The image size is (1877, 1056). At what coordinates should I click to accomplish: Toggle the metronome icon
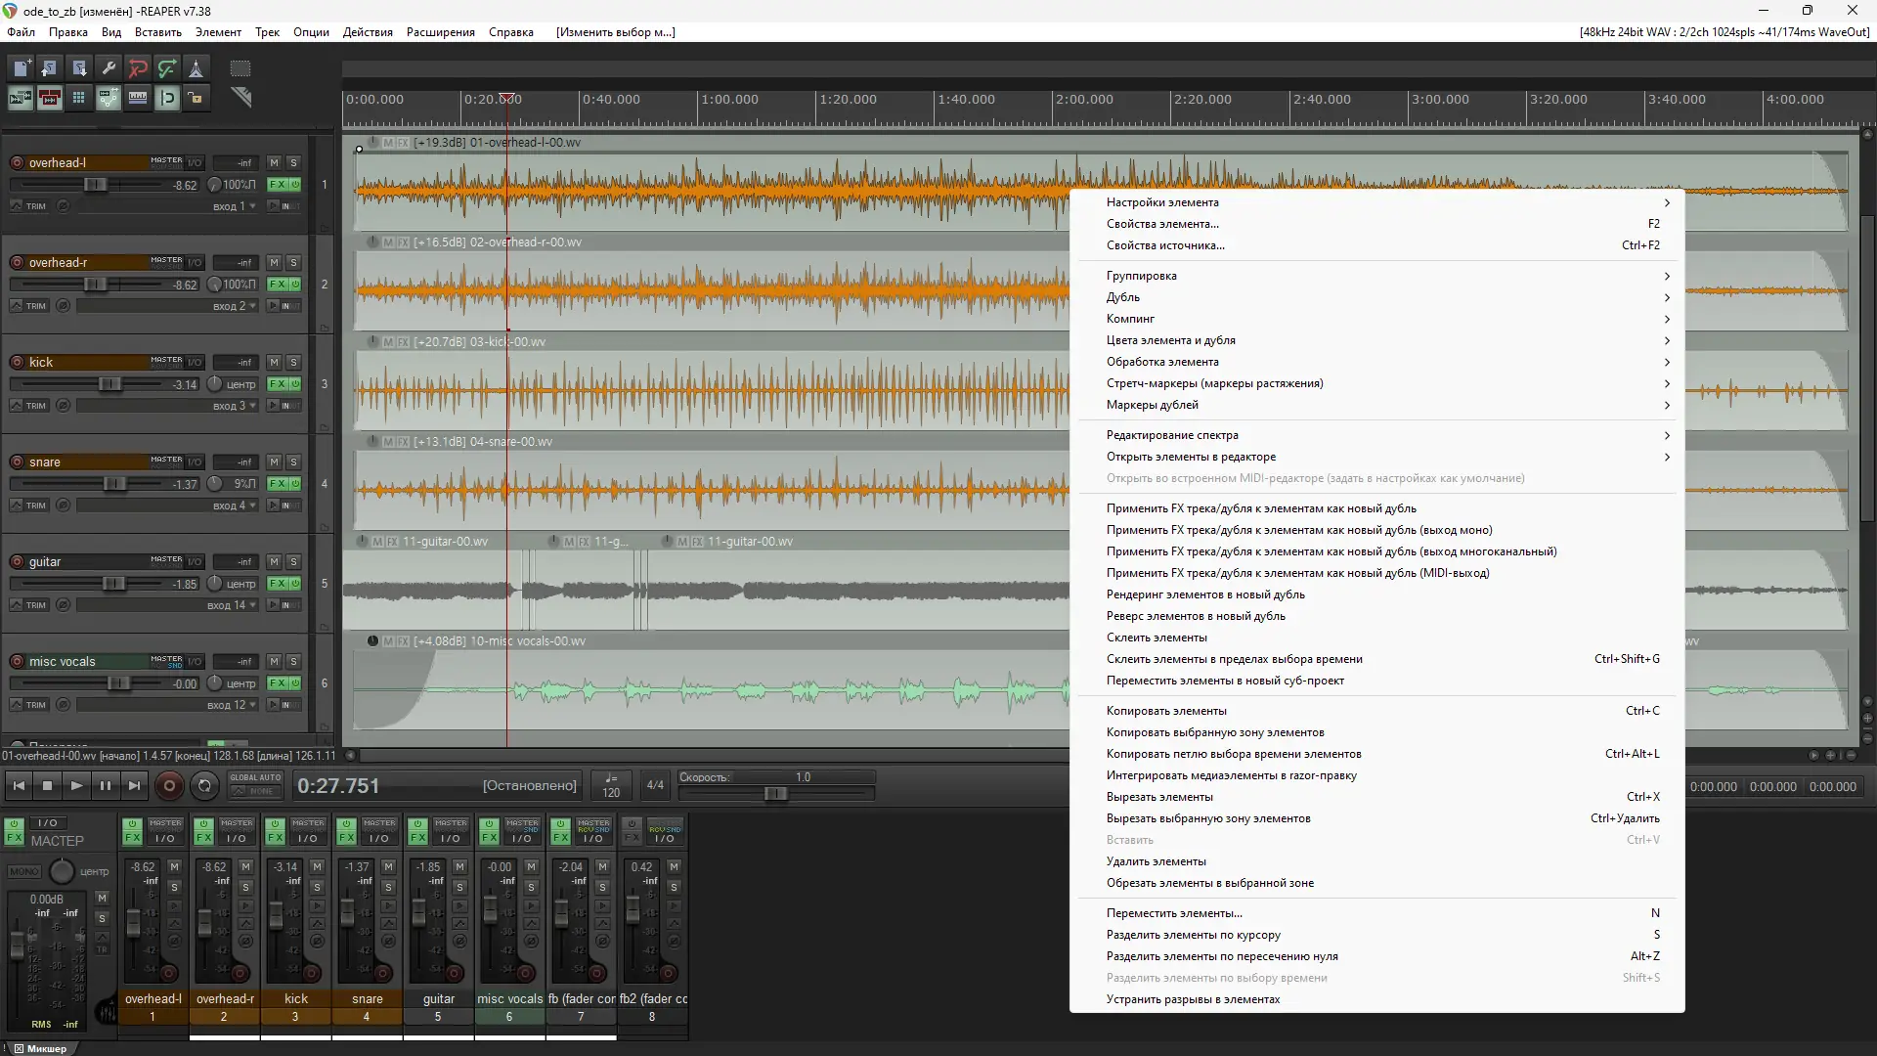click(x=196, y=68)
